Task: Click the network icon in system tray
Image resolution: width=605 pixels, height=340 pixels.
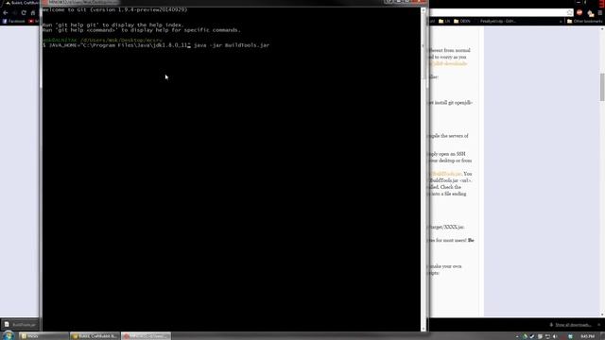Action: 547,336
